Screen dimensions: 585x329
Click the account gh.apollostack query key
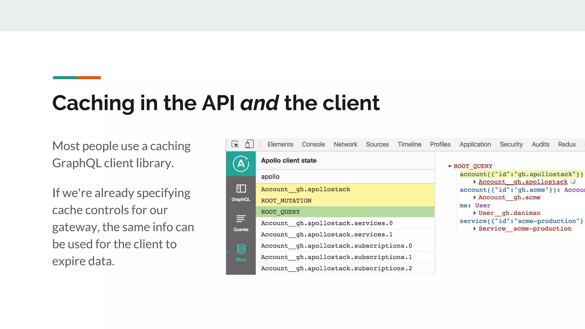coord(521,174)
